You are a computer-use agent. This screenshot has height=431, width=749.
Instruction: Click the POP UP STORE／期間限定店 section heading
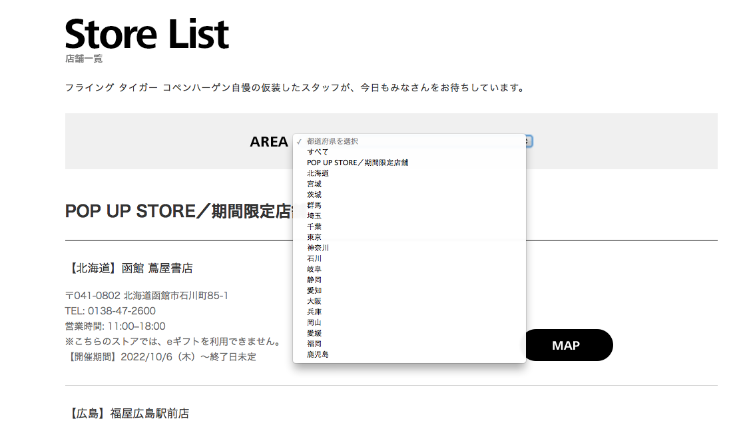coord(179,211)
